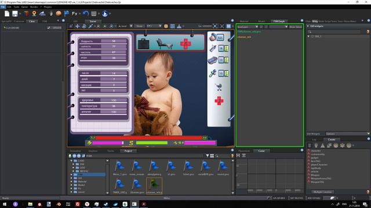Toggle the checkbox next to GUI_1 widget
Viewport: 371px width, 208px height.
[x=312, y=36]
